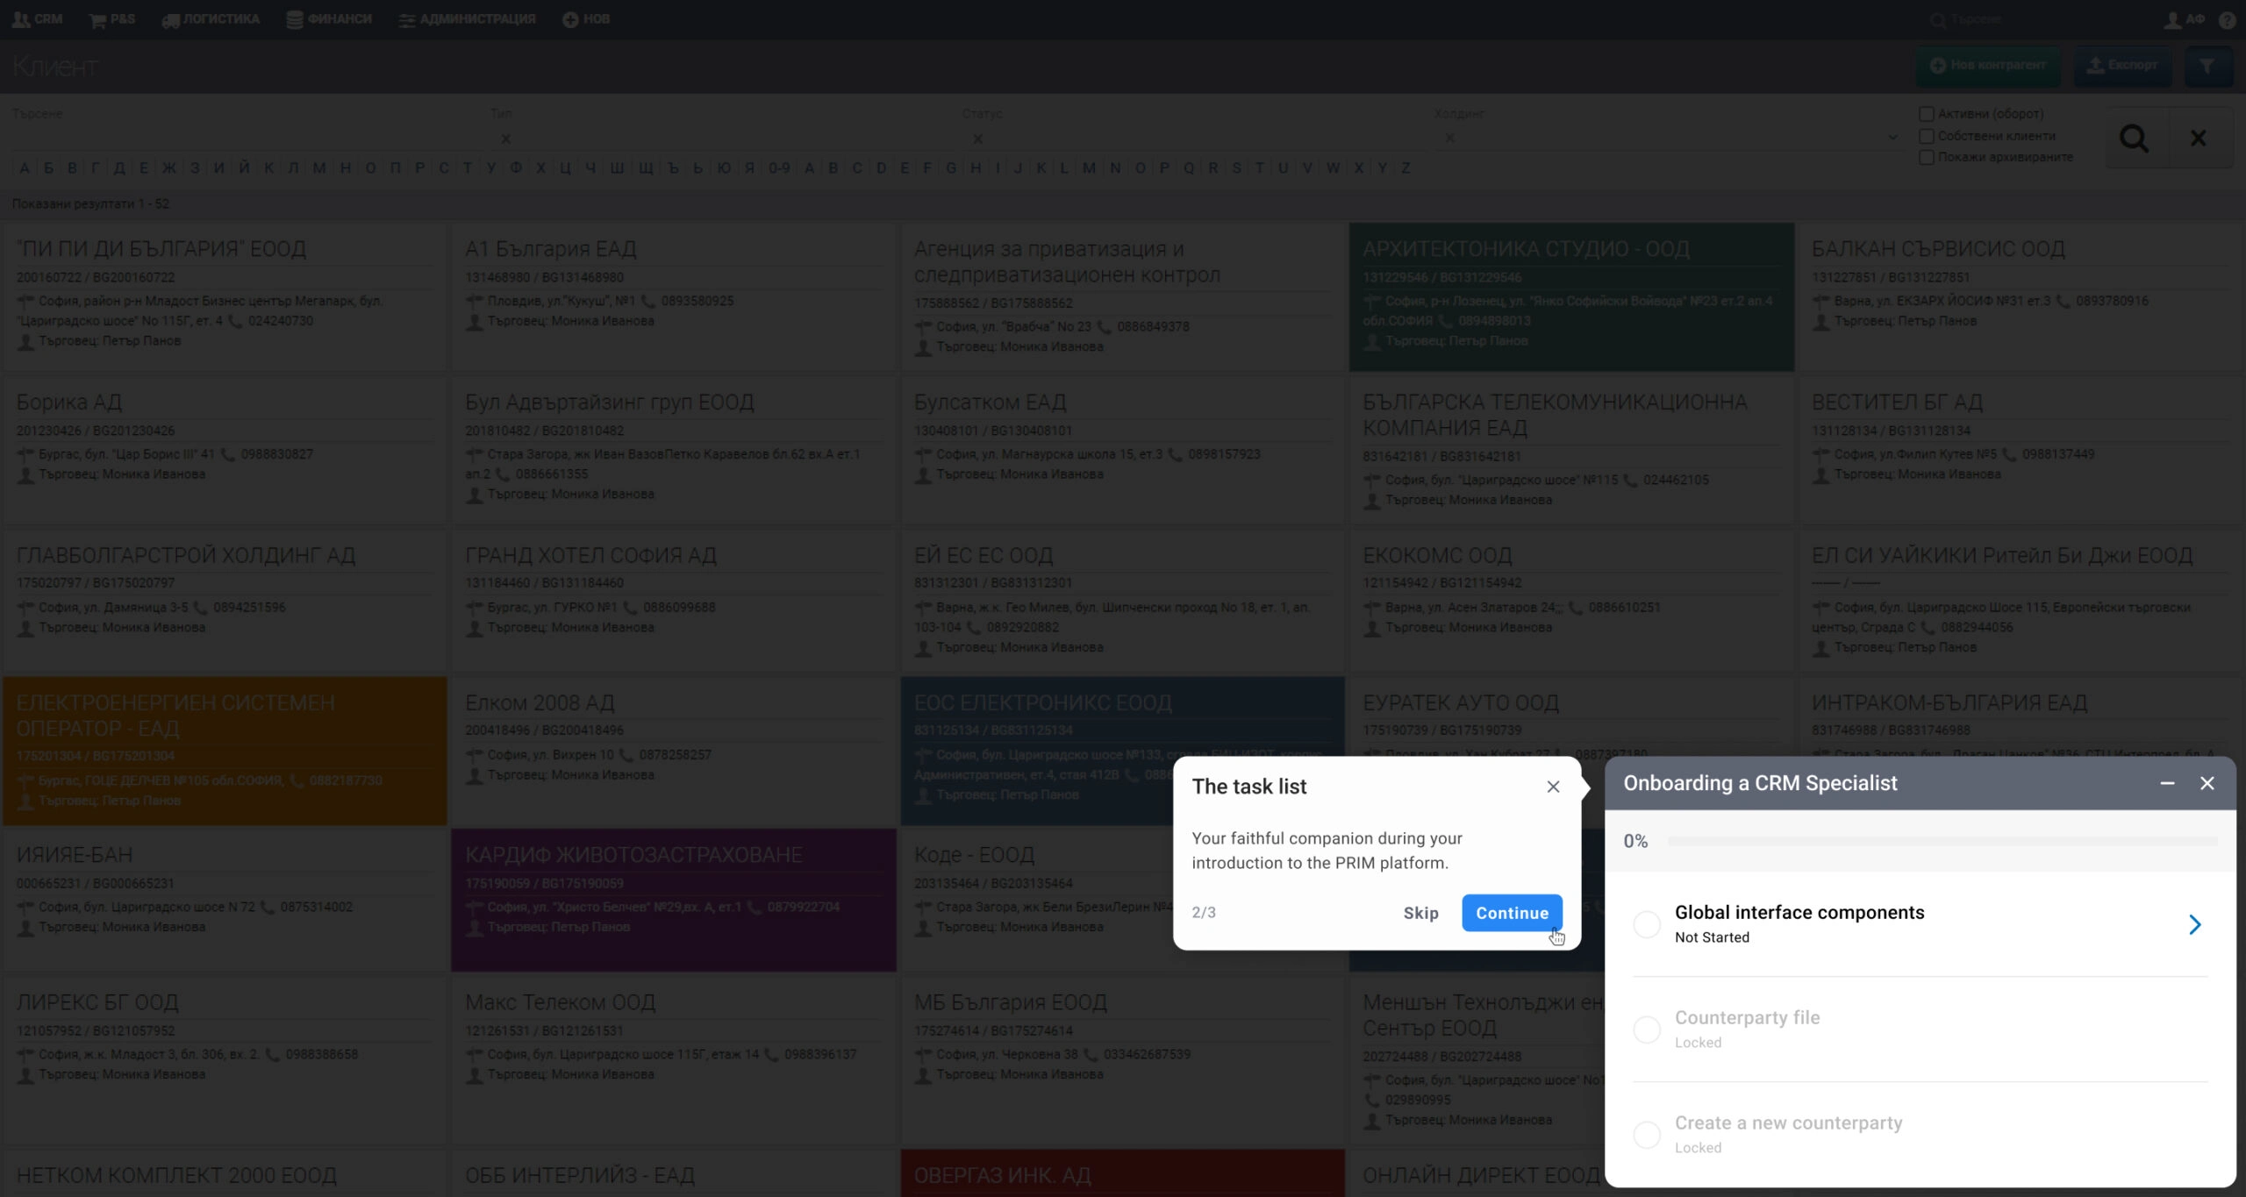Clear the Холдинг filter with its X
Image resolution: width=2246 pixels, height=1197 pixels.
[1449, 139]
